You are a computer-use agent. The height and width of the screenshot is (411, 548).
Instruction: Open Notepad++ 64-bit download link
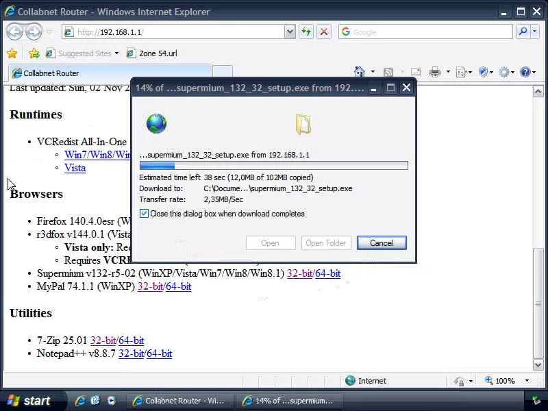click(x=160, y=353)
